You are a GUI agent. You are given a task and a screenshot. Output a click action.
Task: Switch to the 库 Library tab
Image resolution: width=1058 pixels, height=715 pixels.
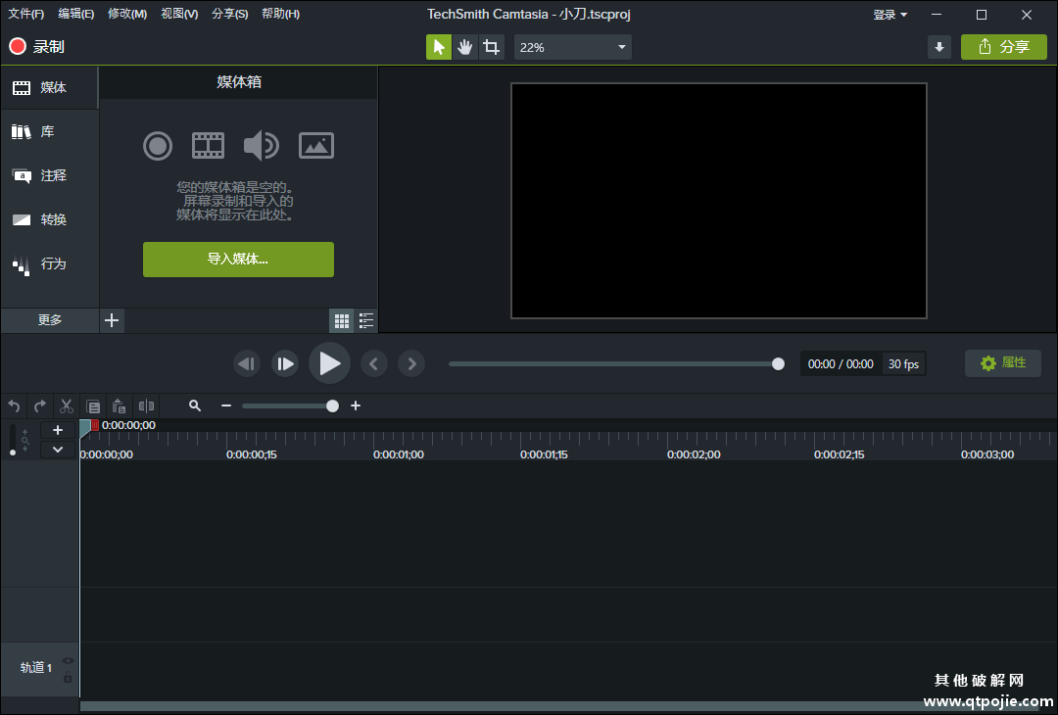pyautogui.click(x=49, y=131)
